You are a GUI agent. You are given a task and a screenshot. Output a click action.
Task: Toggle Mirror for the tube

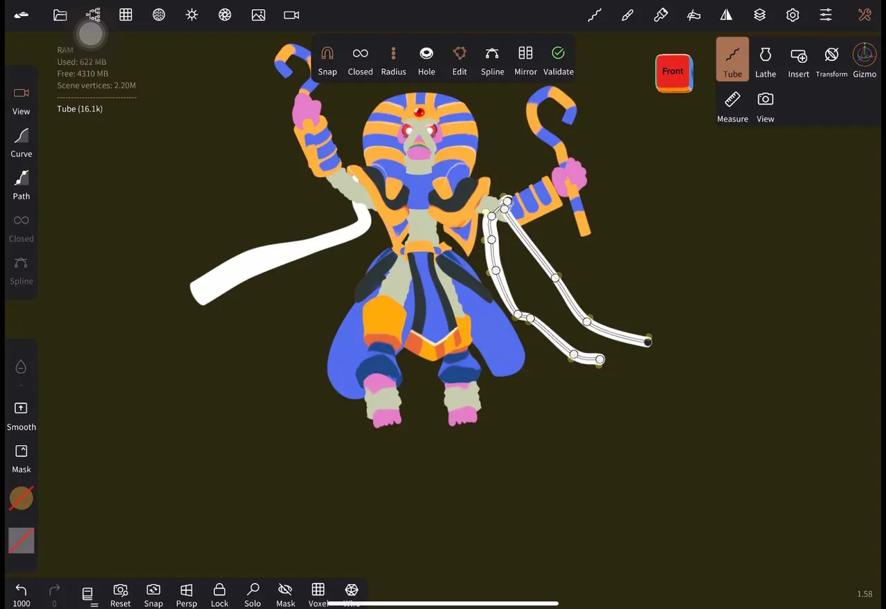point(525,60)
